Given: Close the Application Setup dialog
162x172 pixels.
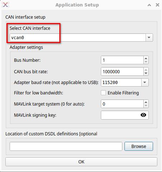Looking at the screenshot, I should (x=157, y=5).
